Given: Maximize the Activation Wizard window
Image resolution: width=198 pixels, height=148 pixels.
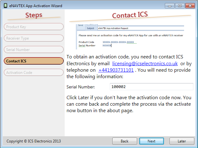Looking at the screenshot, I should (180, 6).
